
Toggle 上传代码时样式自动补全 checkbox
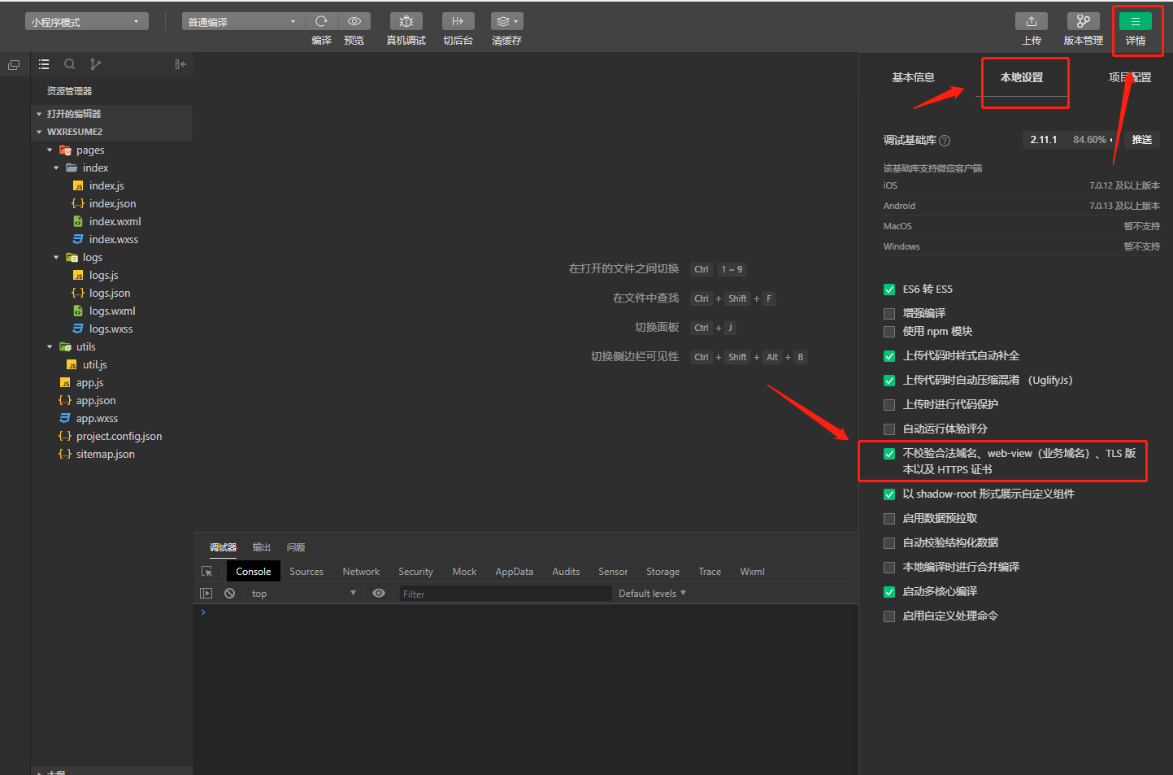[889, 356]
